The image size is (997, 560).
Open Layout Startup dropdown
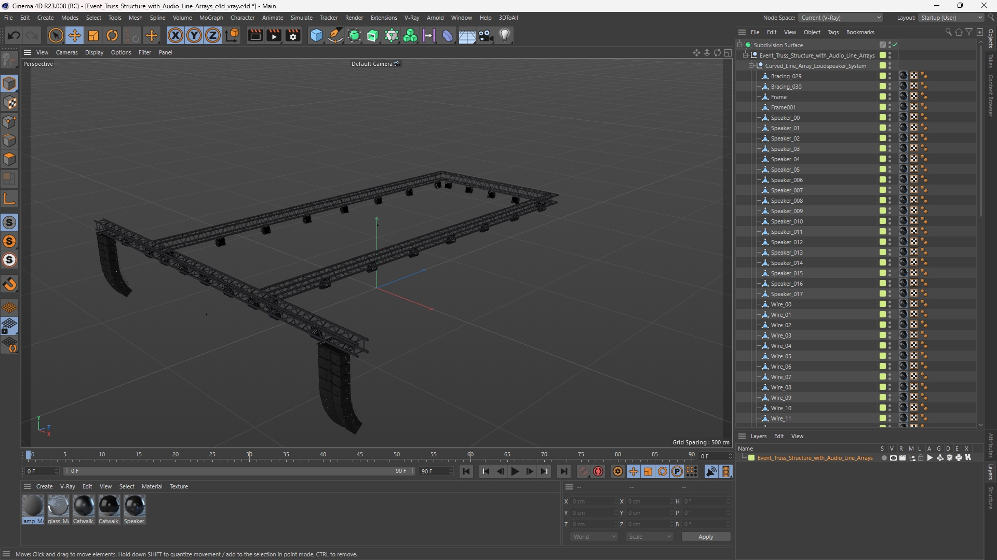[951, 18]
